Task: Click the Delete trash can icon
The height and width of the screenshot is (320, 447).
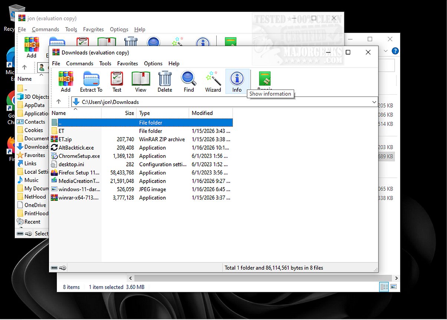Action: point(165,82)
